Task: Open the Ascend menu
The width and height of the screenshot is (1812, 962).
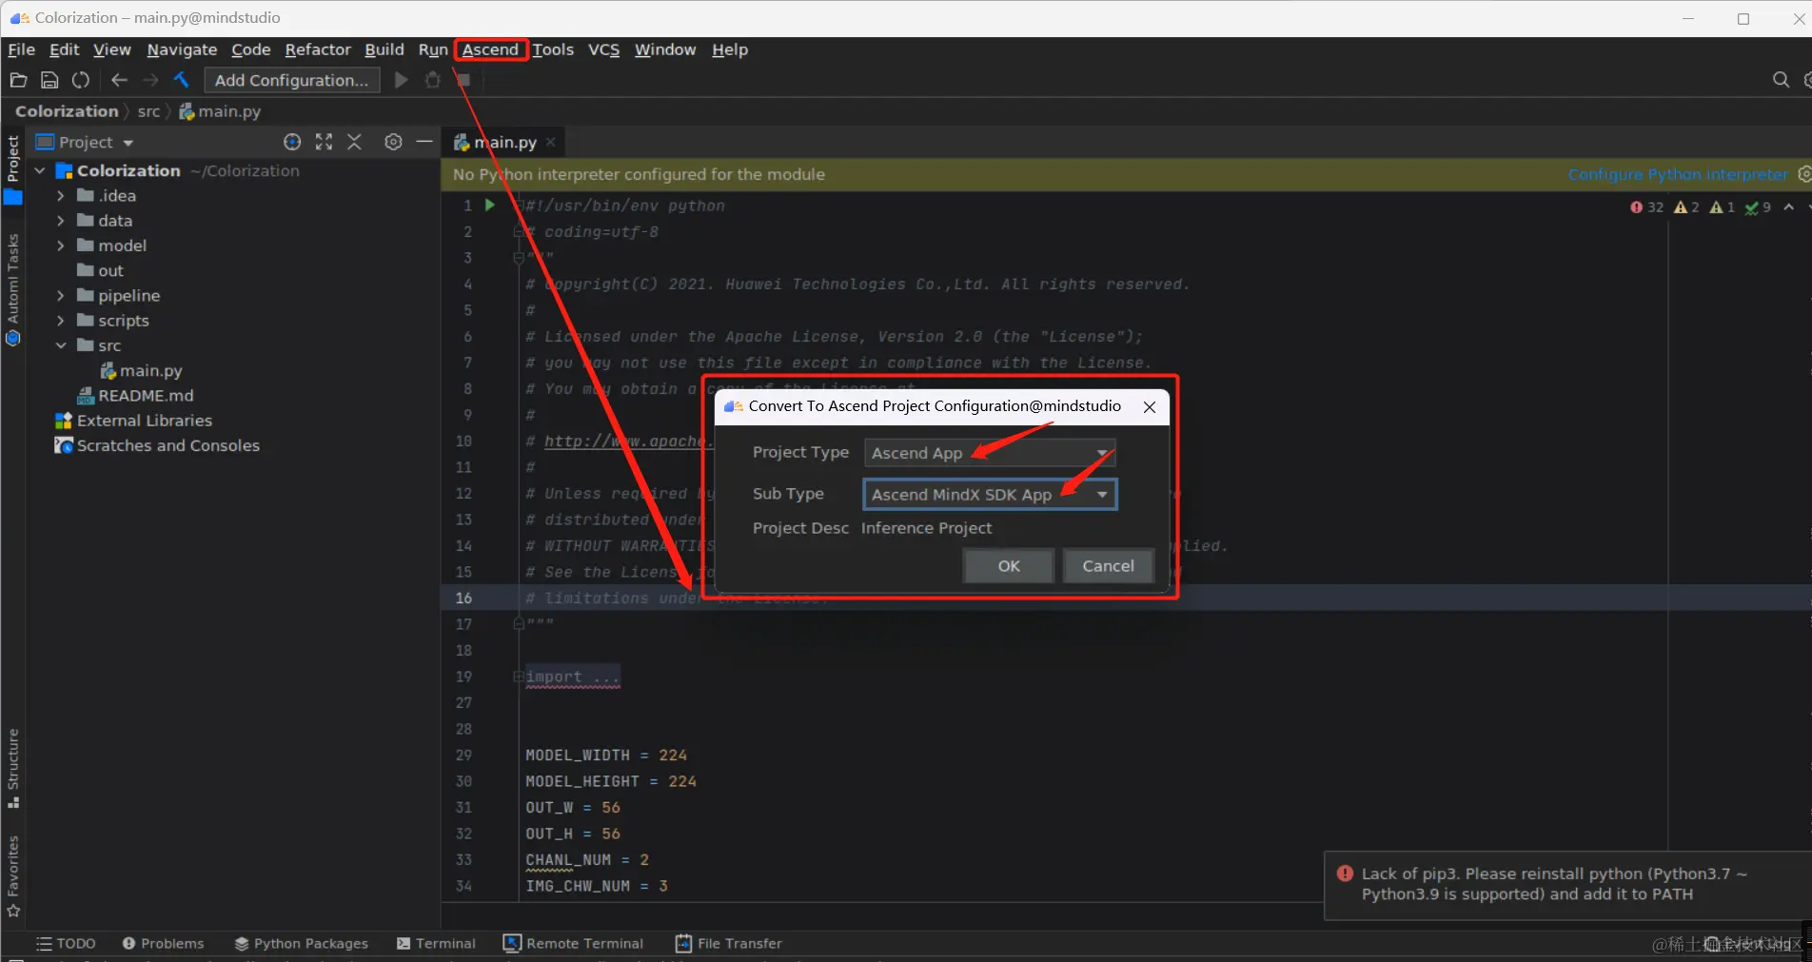Action: (x=490, y=49)
